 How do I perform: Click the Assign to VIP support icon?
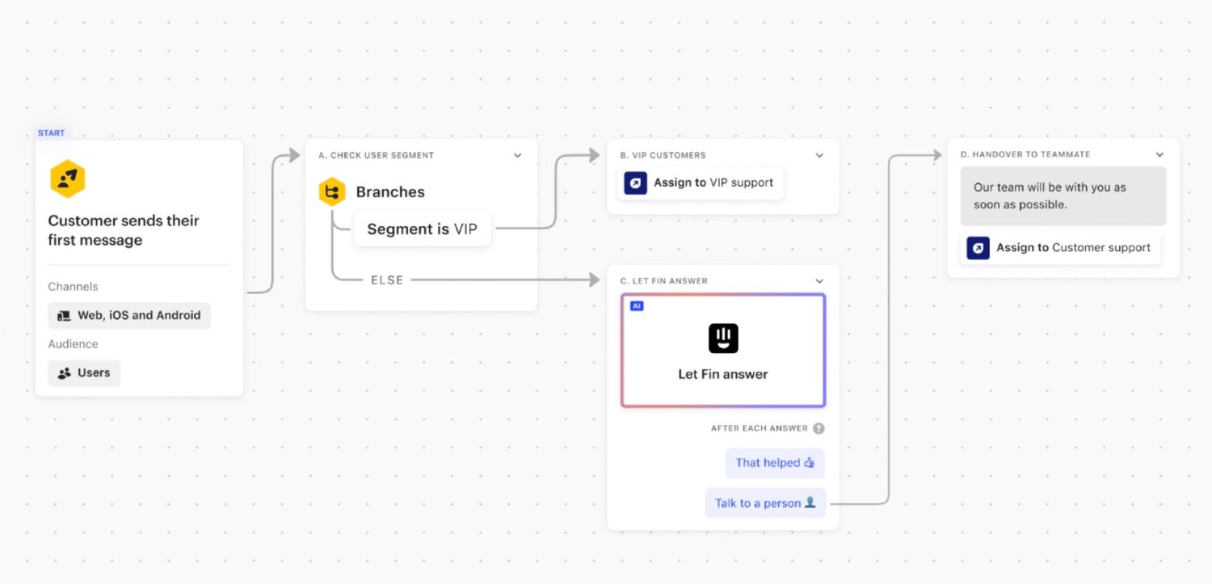pos(635,183)
